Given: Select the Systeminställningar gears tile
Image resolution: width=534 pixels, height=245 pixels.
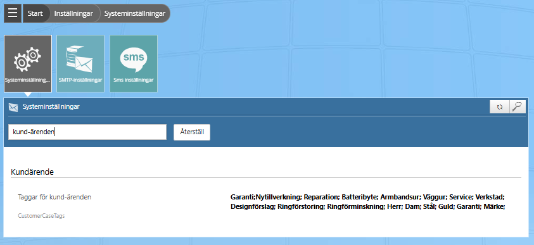Looking at the screenshot, I should 28,64.
